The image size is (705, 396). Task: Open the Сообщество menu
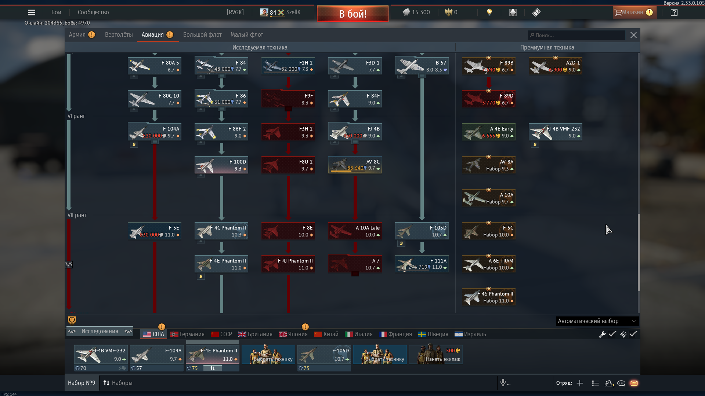click(93, 12)
